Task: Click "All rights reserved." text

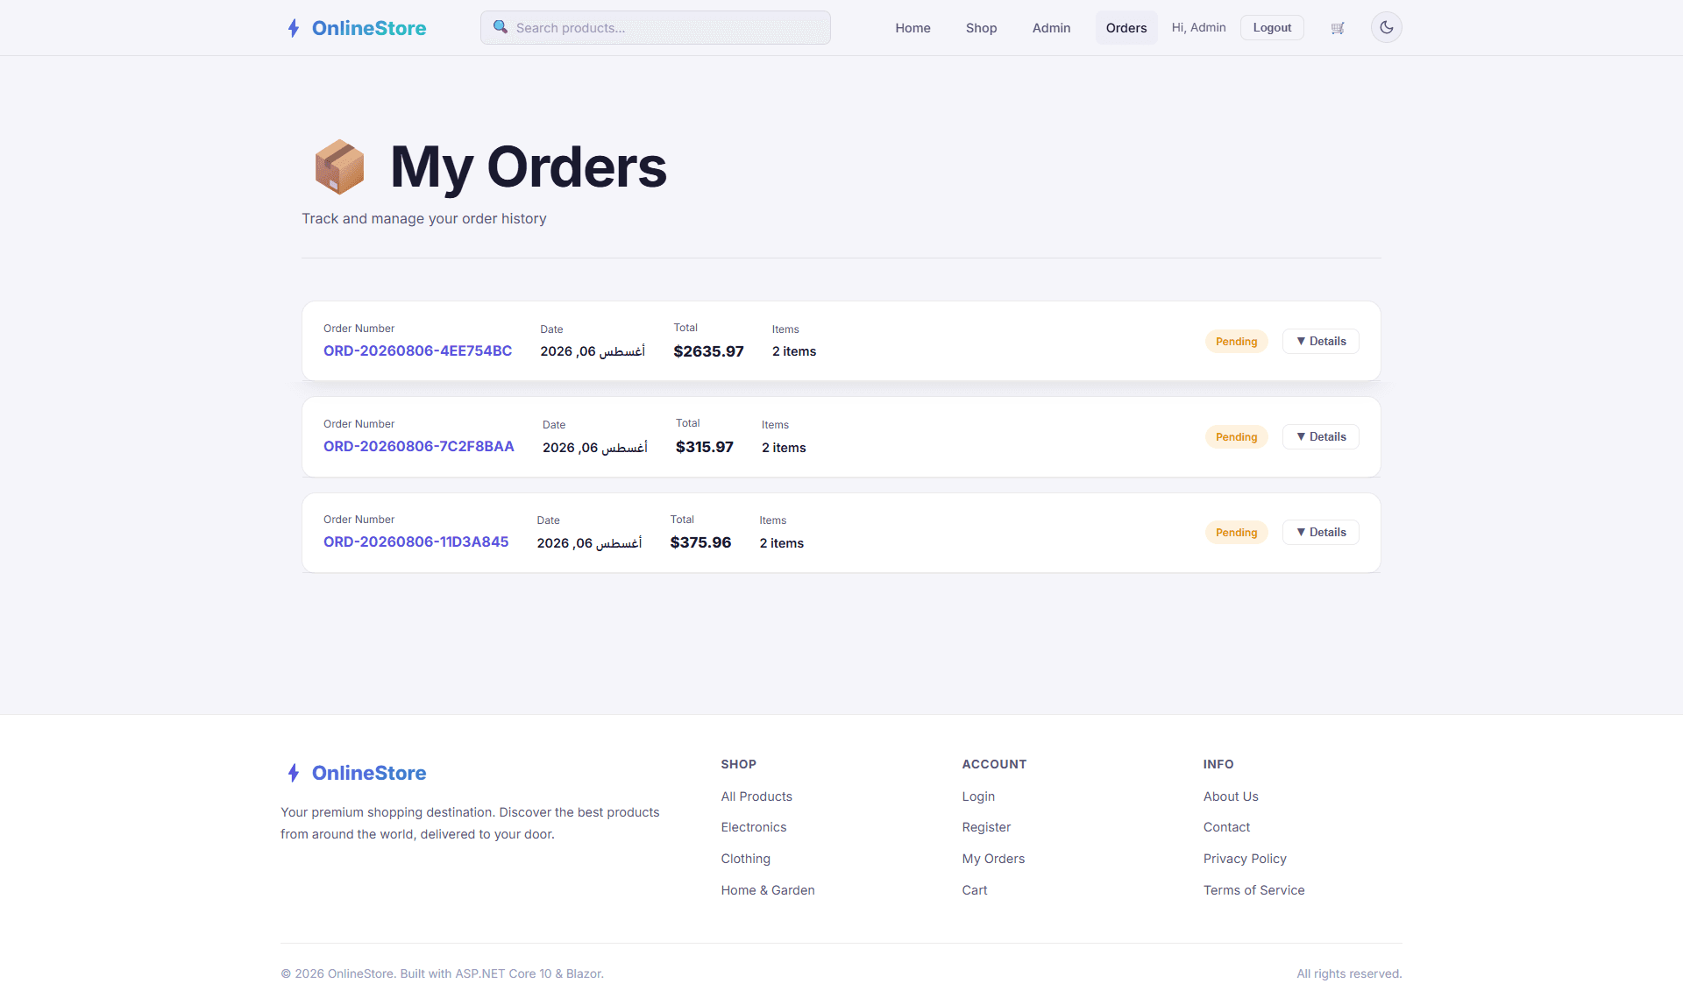Action: click(1349, 973)
